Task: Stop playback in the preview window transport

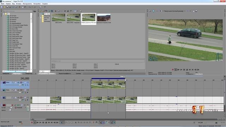Action: 187,70
